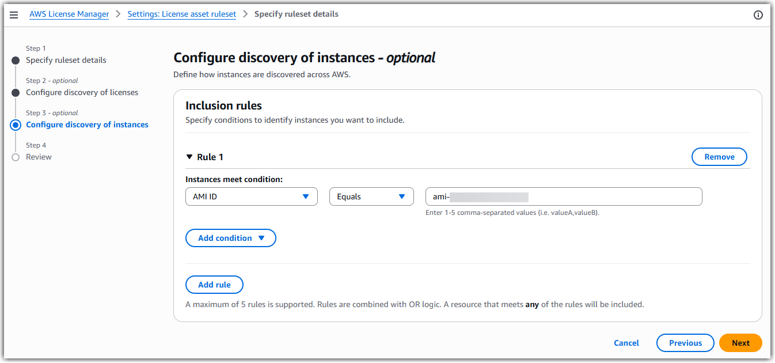Open the Add condition dropdown
Image resolution: width=775 pixels, height=363 pixels.
point(230,237)
